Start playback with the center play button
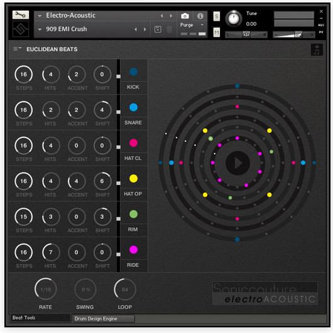 (237, 163)
